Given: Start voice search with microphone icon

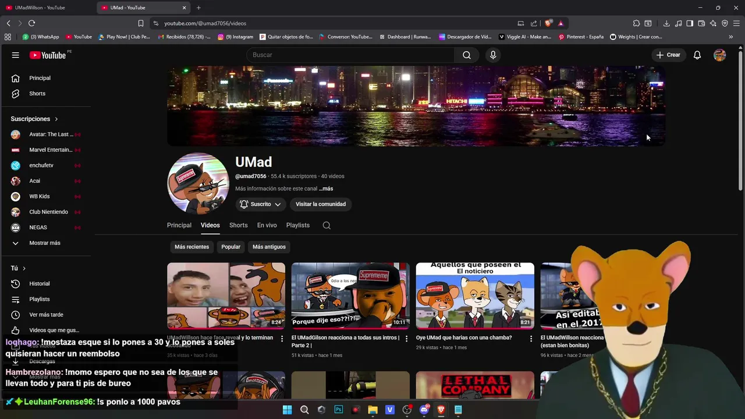Looking at the screenshot, I should coord(493,55).
